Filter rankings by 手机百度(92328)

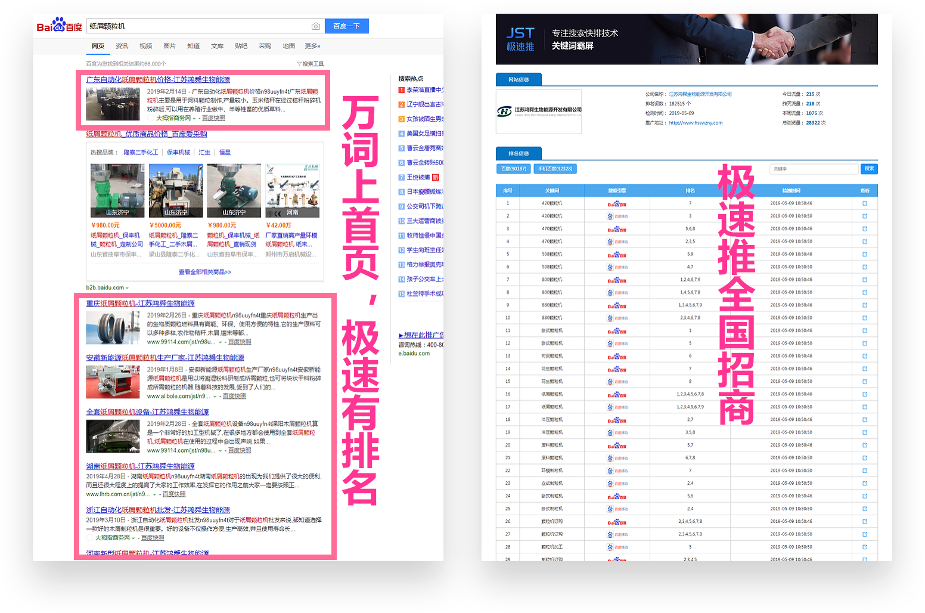[555, 169]
